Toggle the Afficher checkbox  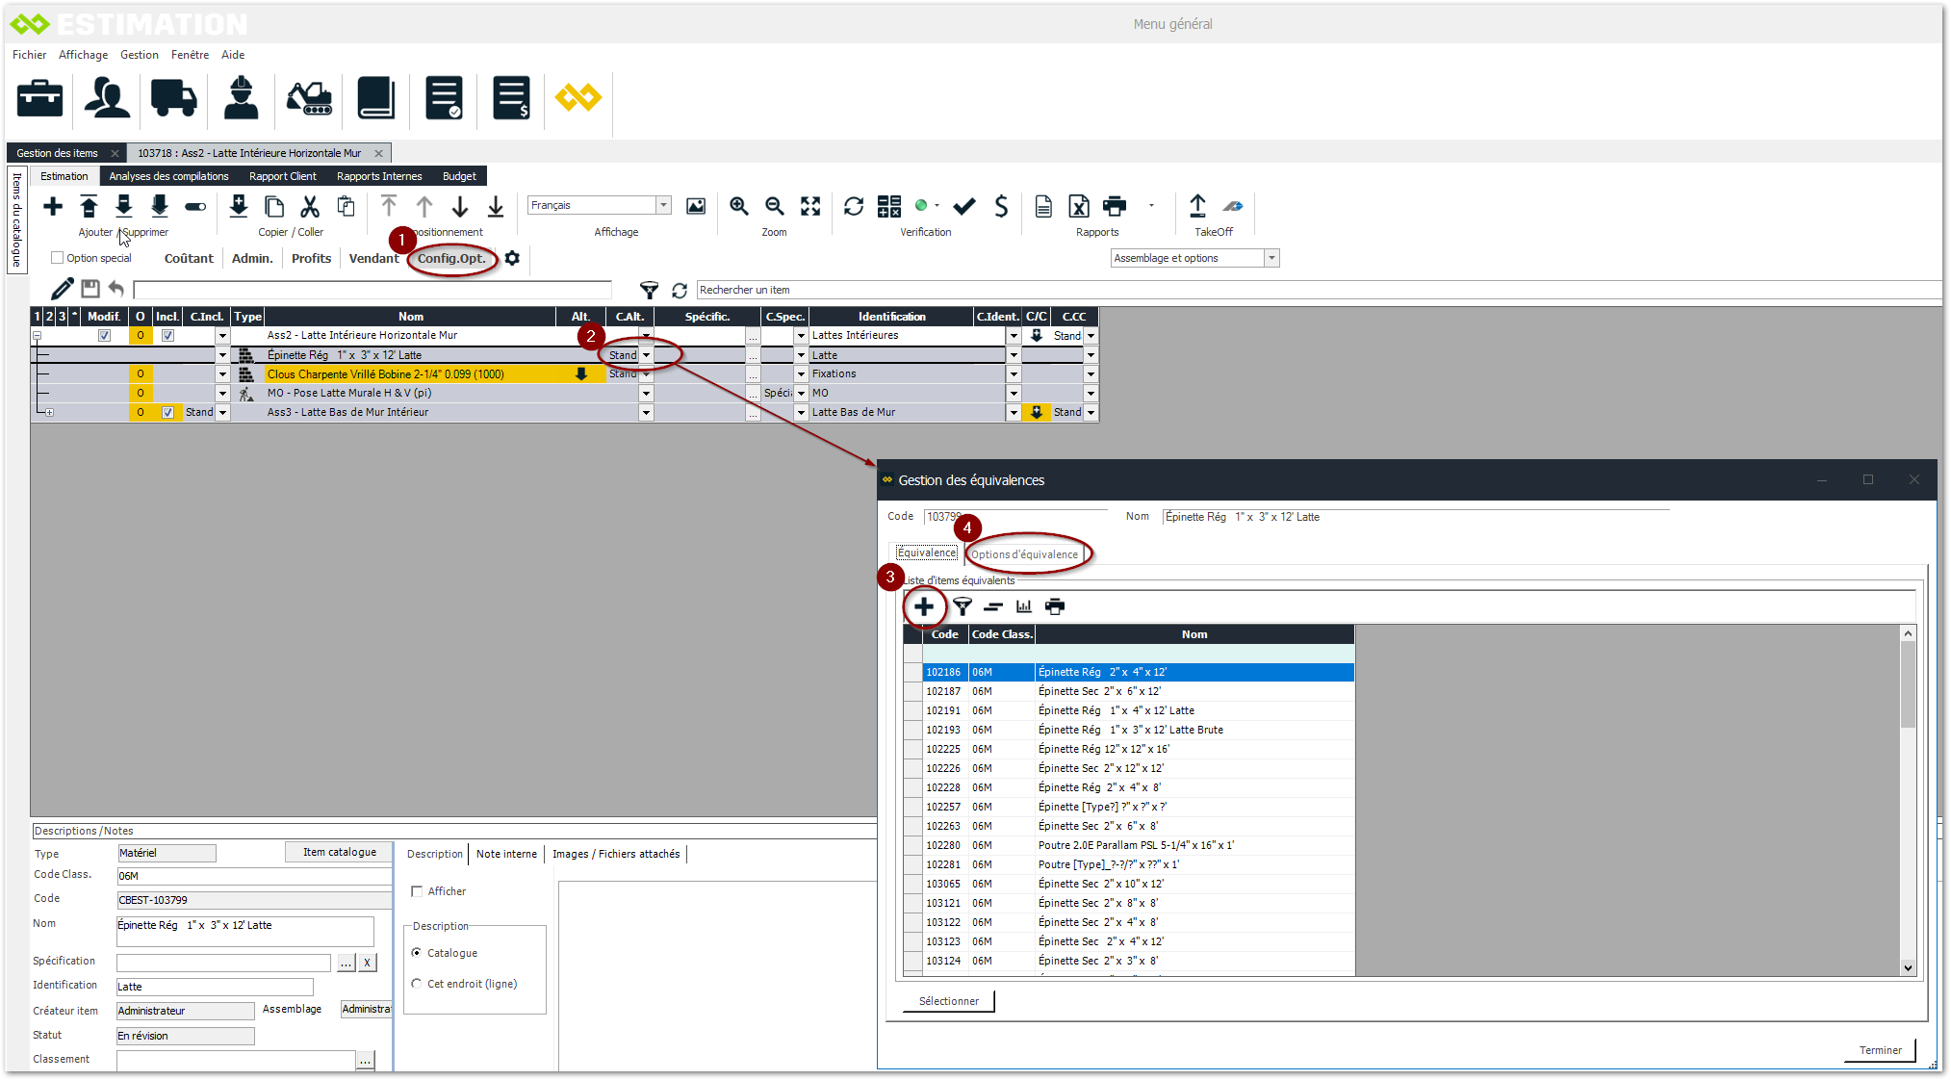click(417, 891)
